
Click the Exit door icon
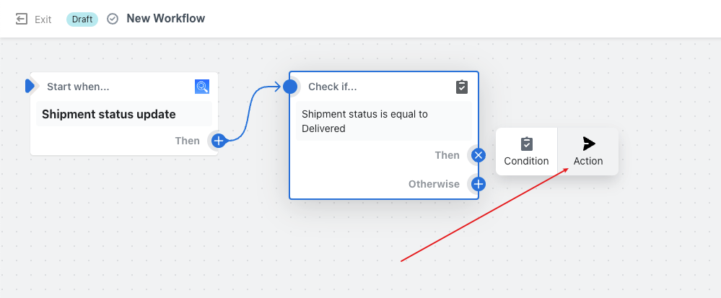tap(22, 19)
